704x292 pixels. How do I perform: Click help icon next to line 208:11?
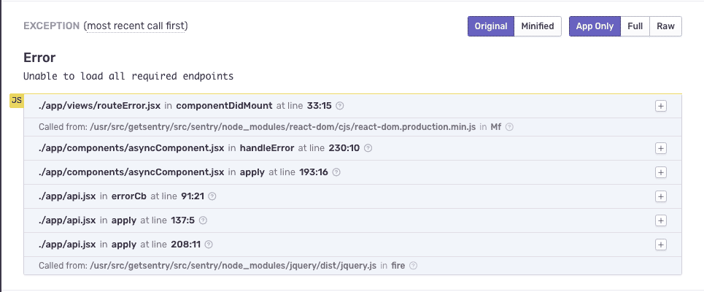[209, 245]
